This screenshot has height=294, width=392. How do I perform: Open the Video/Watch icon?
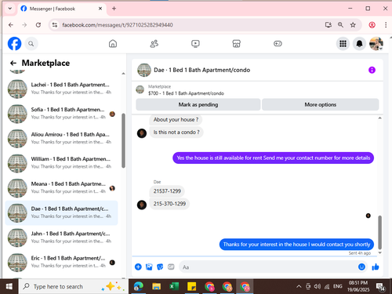click(x=195, y=43)
